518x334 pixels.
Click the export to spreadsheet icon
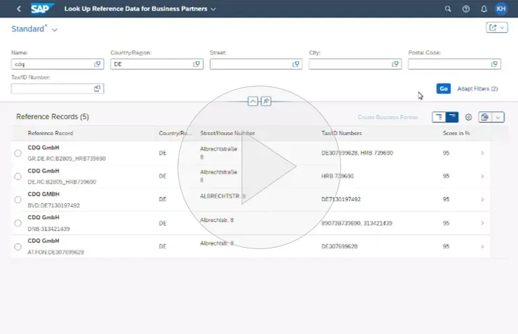point(485,117)
